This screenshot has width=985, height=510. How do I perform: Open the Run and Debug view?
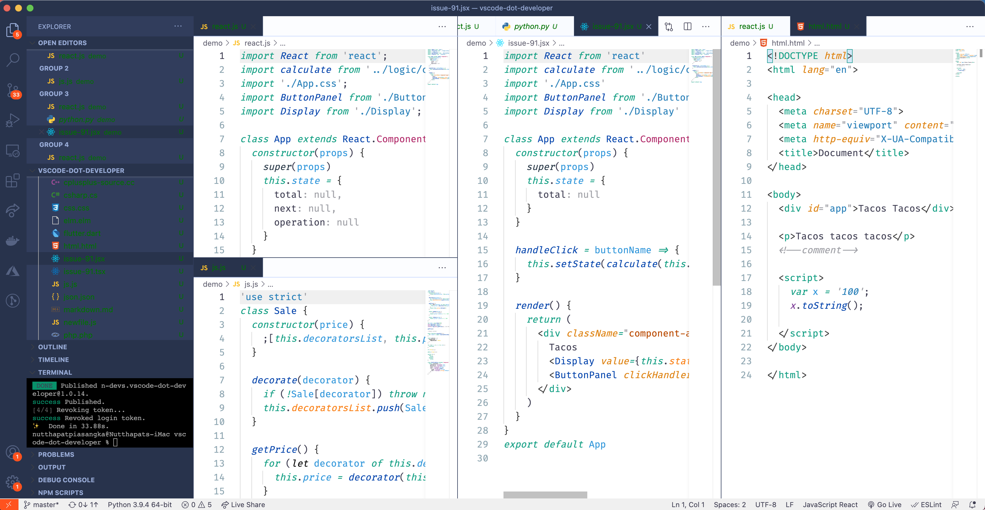click(x=13, y=120)
